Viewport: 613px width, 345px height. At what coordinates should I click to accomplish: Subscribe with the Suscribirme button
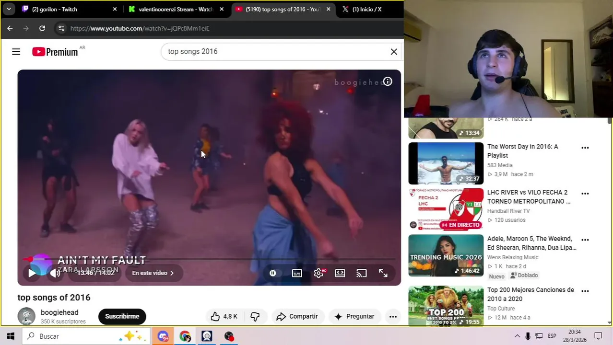pos(122,316)
